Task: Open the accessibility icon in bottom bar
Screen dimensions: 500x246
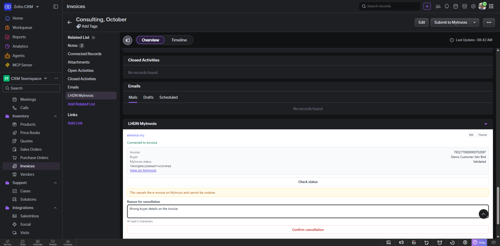Action: click(x=465, y=243)
